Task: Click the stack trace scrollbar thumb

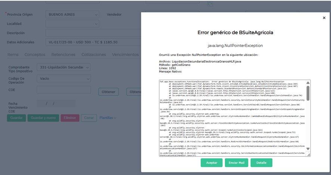Action: click(x=308, y=93)
